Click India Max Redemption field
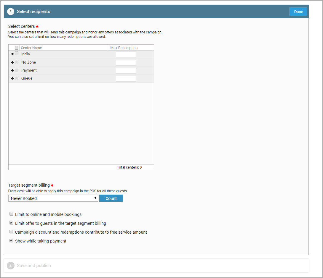This screenshot has height=278, width=323. 126,54
